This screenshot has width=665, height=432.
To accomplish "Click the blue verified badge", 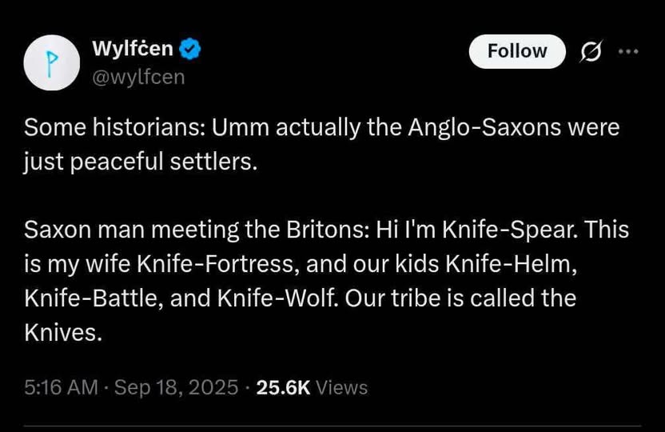I will tap(190, 49).
